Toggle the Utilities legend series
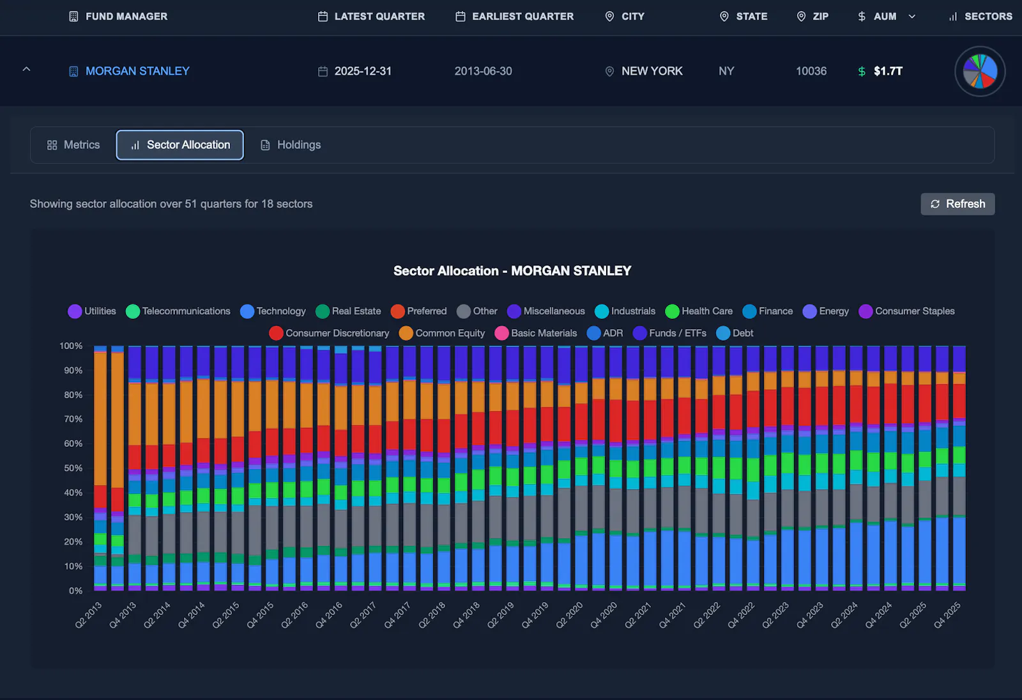Screen dimensions: 1022x700 92,311
